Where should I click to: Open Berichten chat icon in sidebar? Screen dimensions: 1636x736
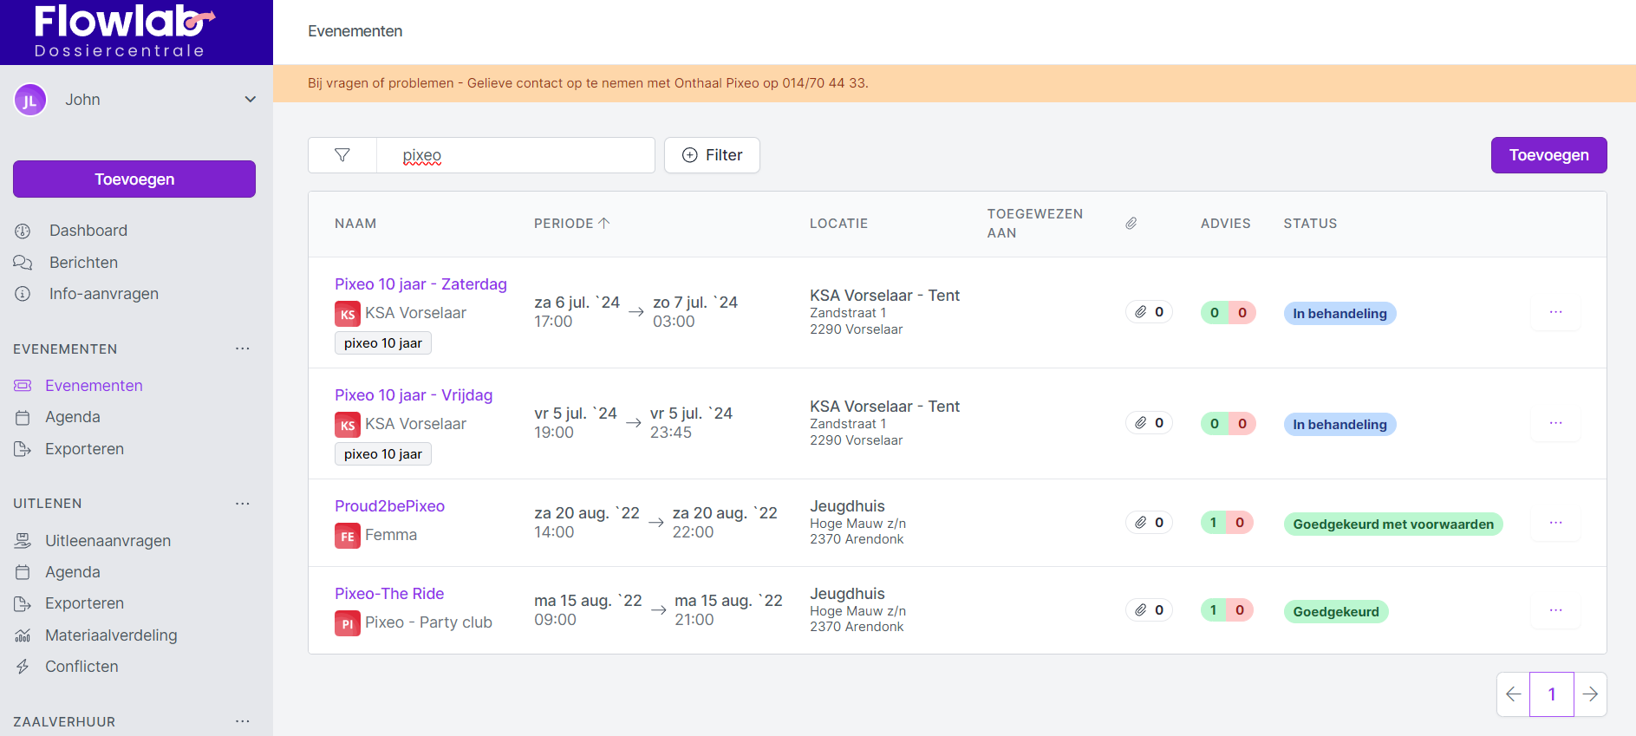tap(23, 263)
